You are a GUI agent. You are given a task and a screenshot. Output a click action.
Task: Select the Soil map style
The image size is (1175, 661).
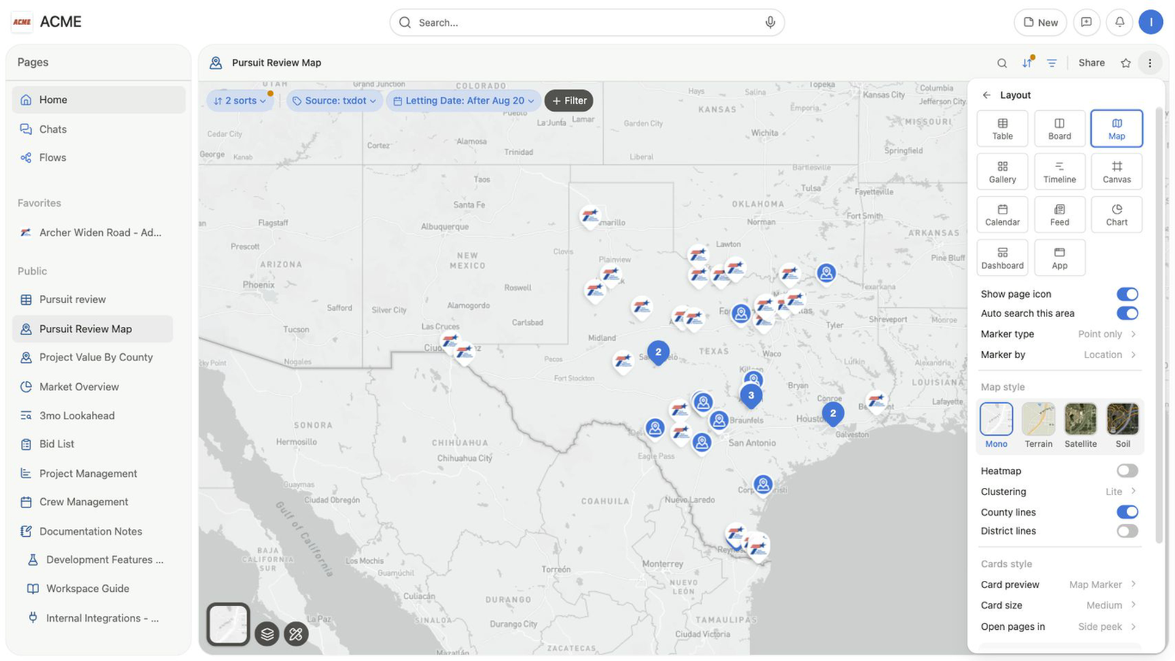coord(1123,426)
